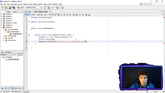The height and width of the screenshot is (93, 165).
Task: Expand the Test Packages node
Action: pos(4,36)
